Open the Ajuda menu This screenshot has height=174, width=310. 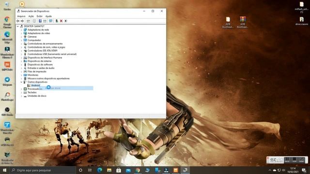48,16
